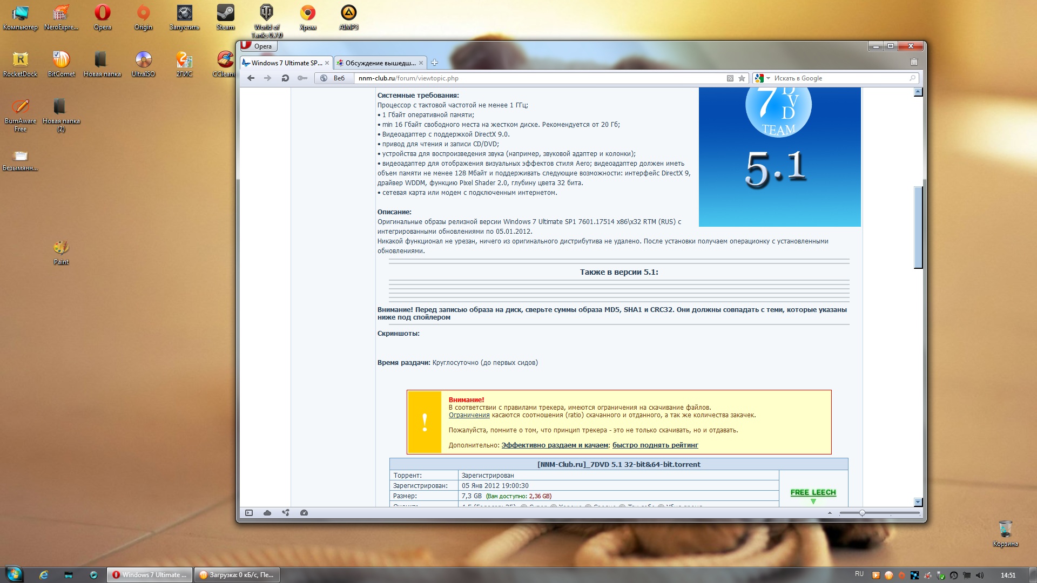Select the Opera desktop shortcut
The height and width of the screenshot is (583, 1037).
pyautogui.click(x=102, y=18)
